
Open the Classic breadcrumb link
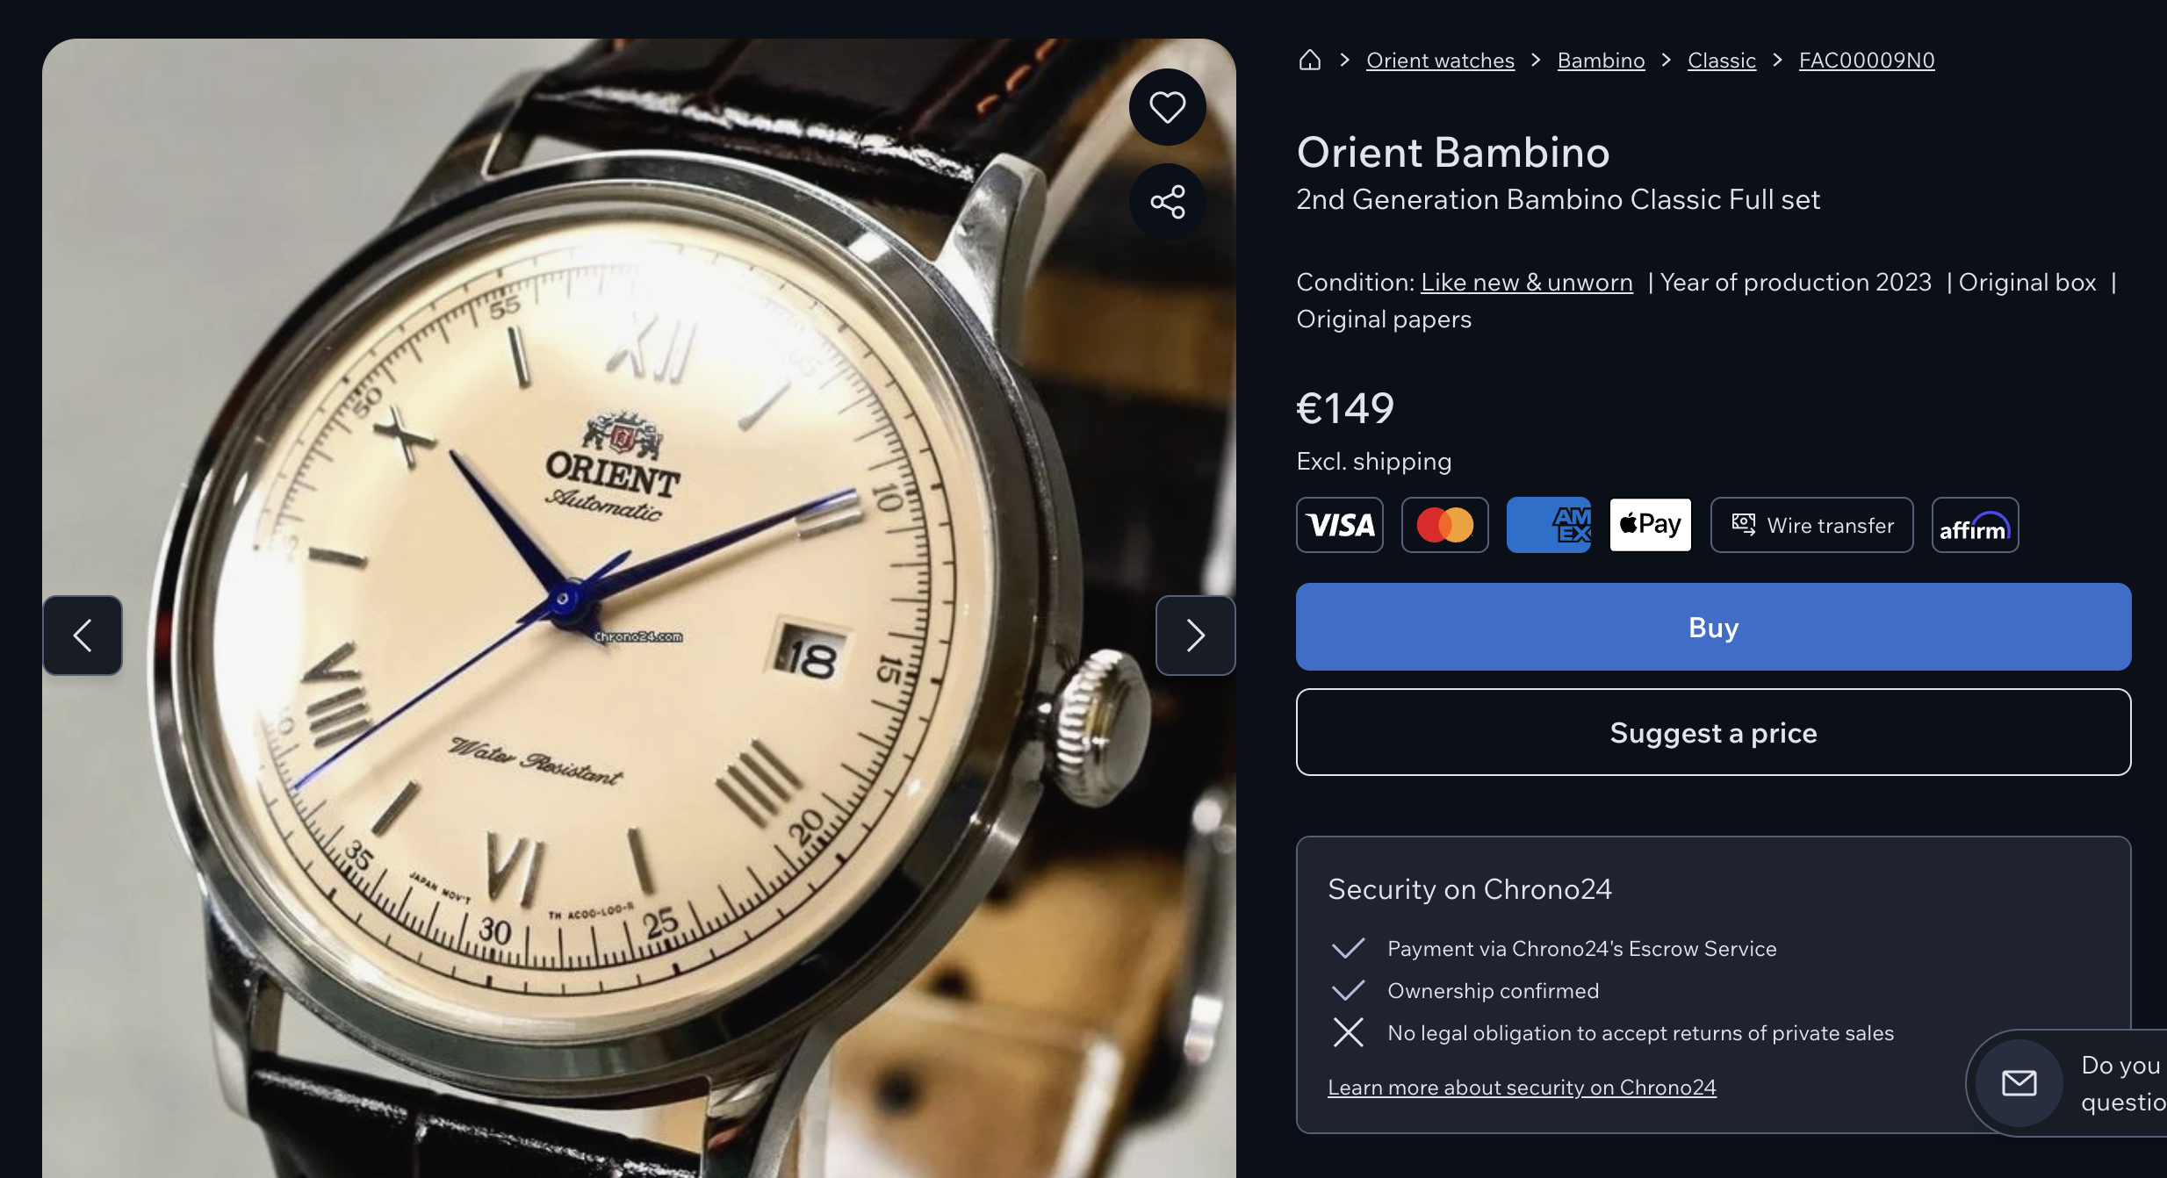[x=1721, y=60]
